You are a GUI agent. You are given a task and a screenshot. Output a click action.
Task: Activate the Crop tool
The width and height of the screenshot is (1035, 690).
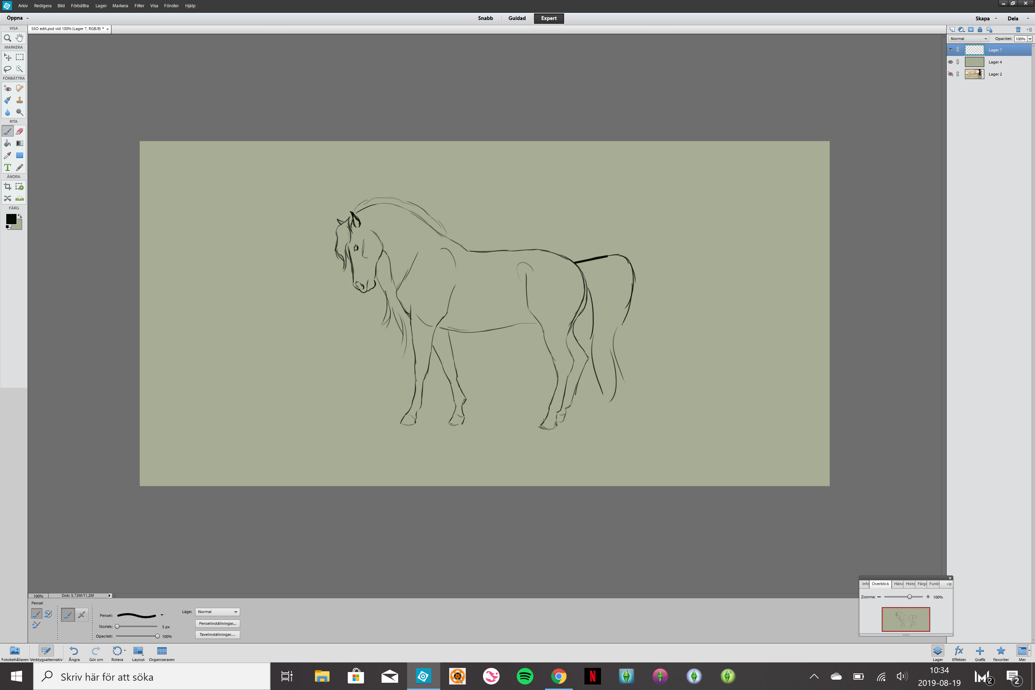pos(8,187)
